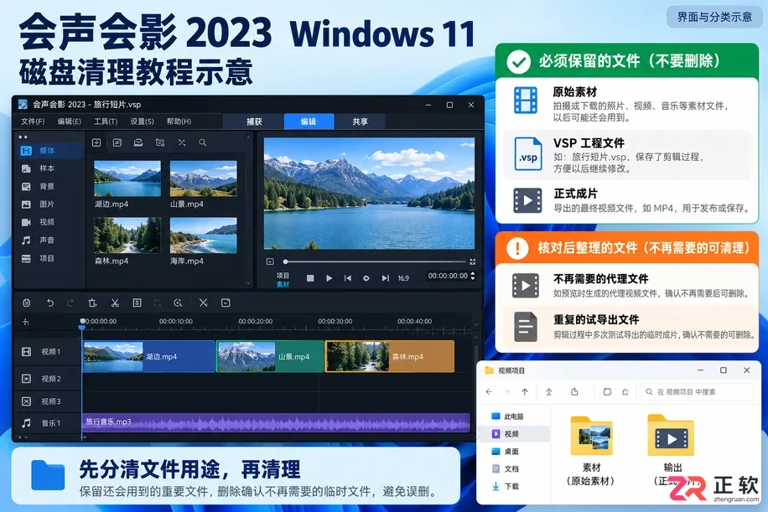Click the search box in 视频项目 explorer
Screen dimensions: 768x512
pos(697,391)
